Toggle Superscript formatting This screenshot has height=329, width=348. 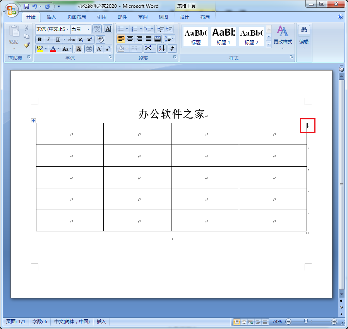click(x=89, y=40)
